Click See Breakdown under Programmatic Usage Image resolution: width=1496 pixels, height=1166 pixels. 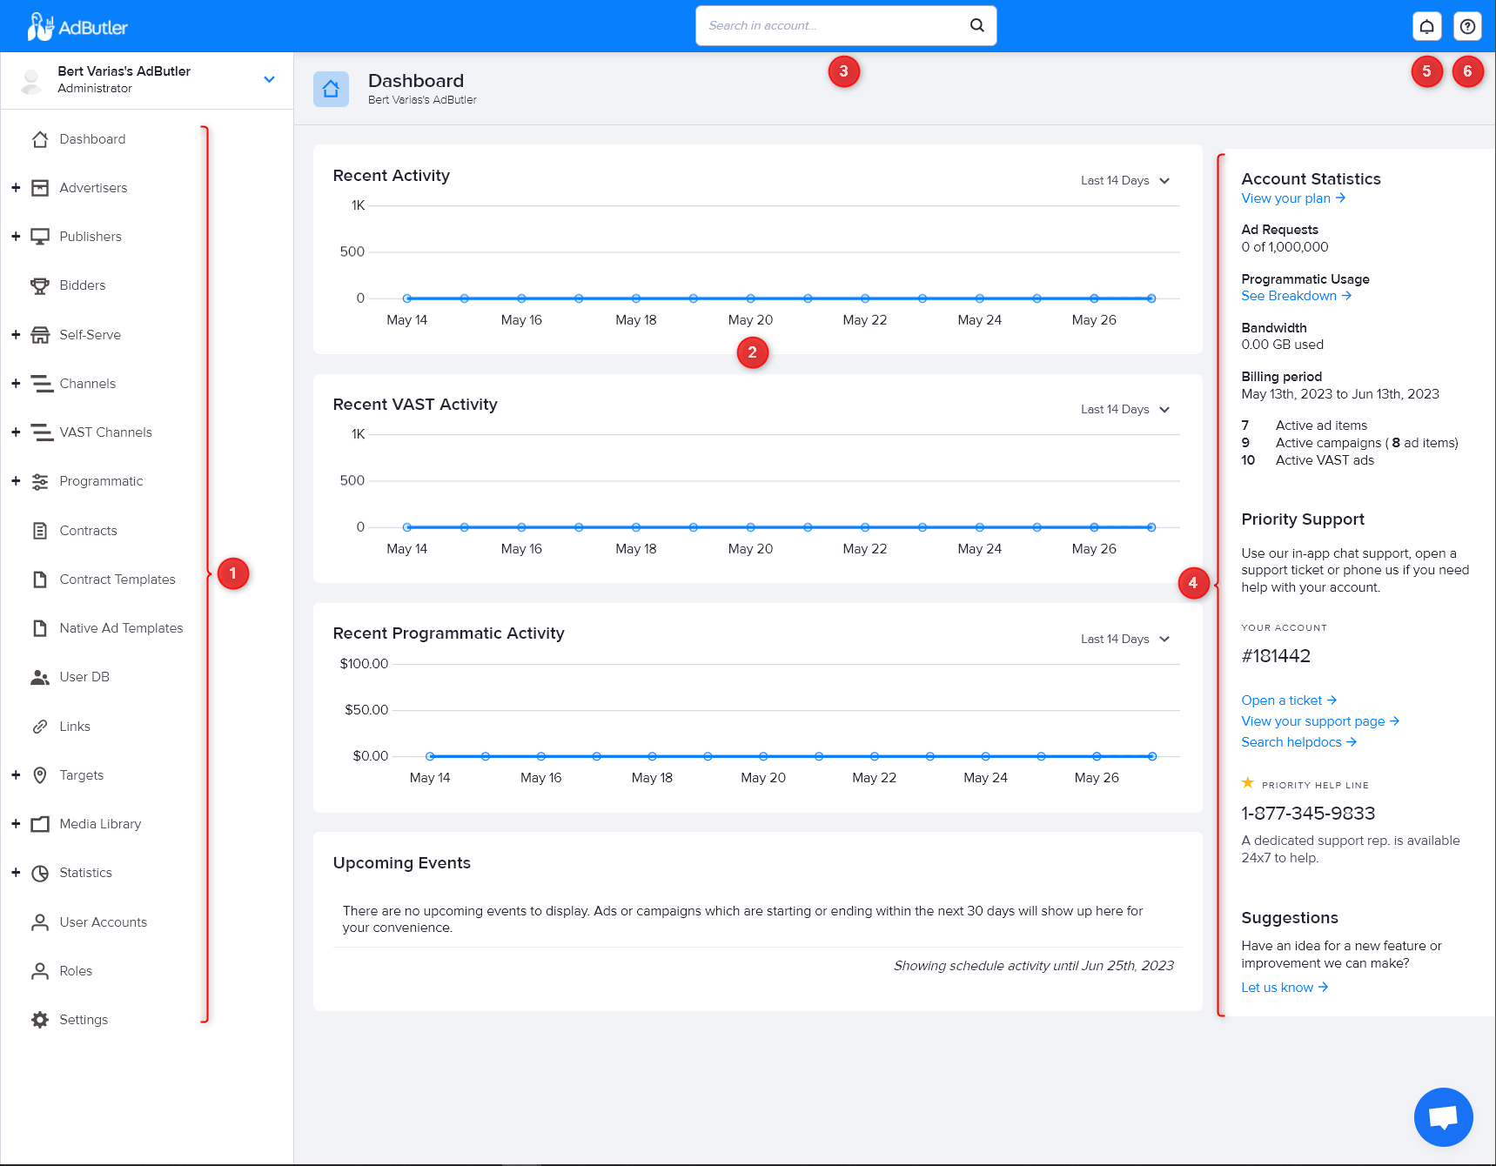click(x=1290, y=295)
